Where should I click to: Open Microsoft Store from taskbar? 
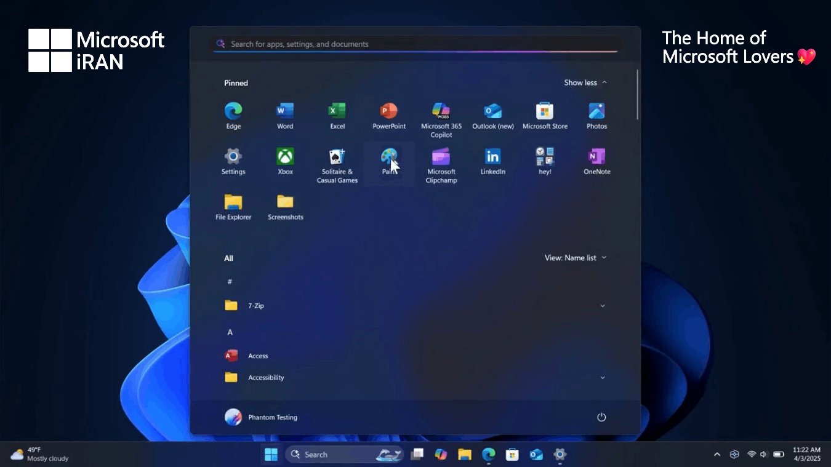point(512,455)
